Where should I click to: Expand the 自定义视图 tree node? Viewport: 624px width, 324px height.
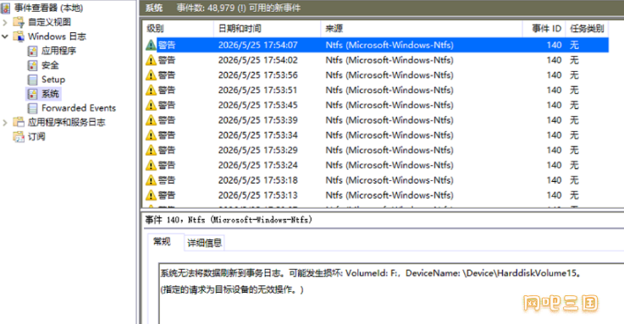pyautogui.click(x=5, y=22)
